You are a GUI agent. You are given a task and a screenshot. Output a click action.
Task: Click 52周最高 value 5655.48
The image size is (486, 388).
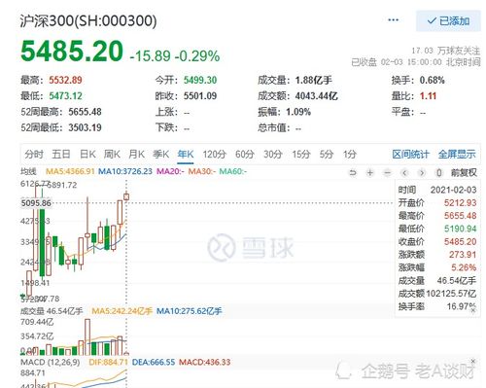click(x=85, y=112)
